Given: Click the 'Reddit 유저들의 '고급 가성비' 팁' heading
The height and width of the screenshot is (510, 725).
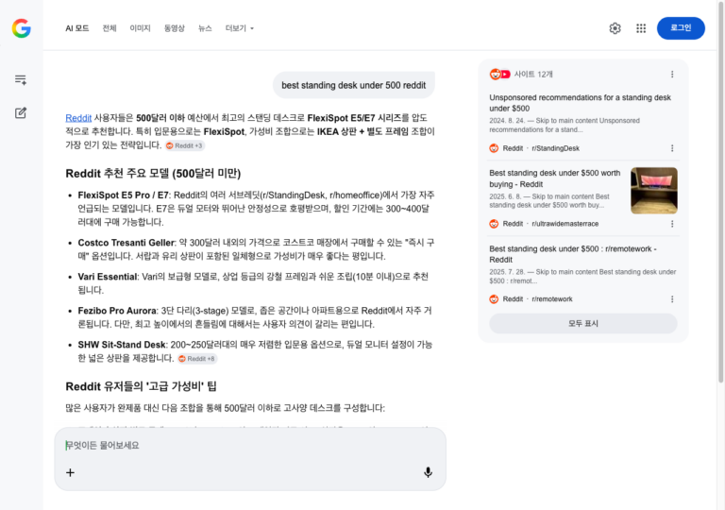Looking at the screenshot, I should click(141, 386).
